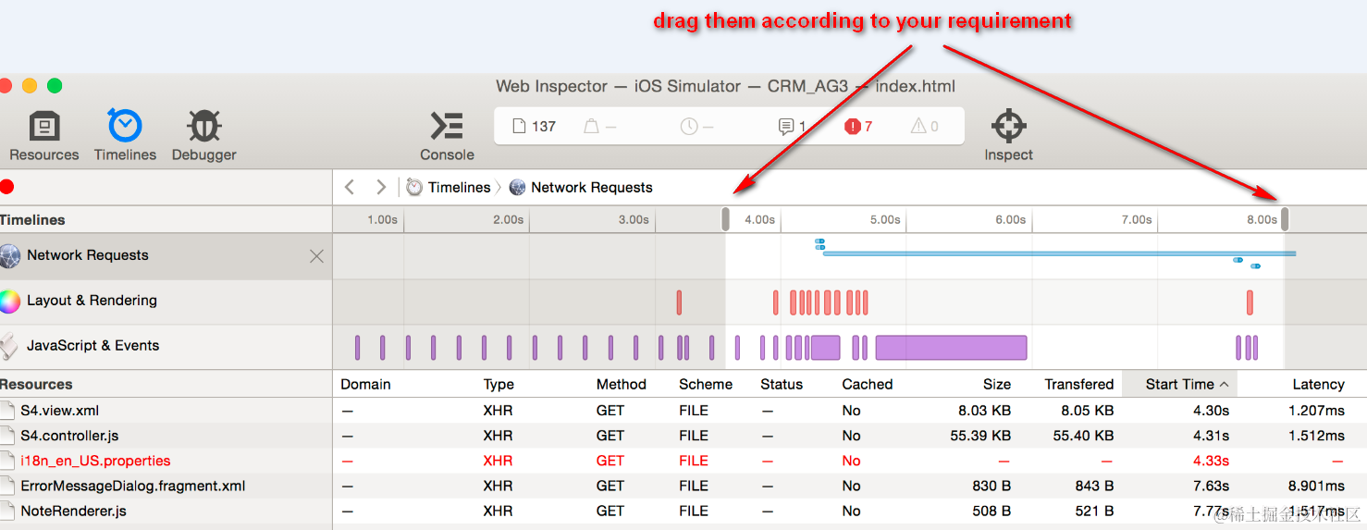
Task: Click the warnings count indicator showing 0
Action: [x=925, y=127]
